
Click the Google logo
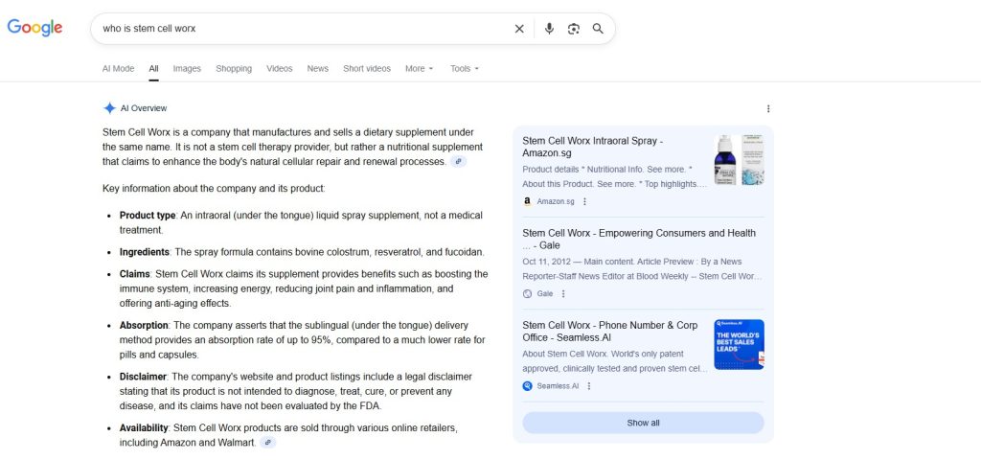click(34, 28)
